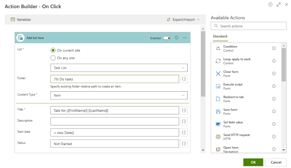Insert variable into Folder field
The image size is (291, 168).
(x=184, y=79)
